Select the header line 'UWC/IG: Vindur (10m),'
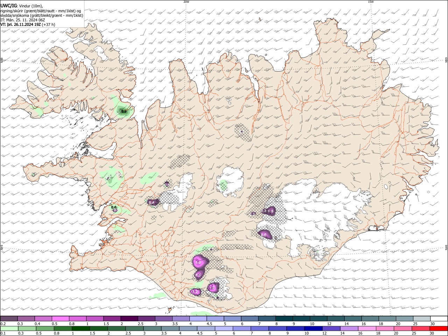This screenshot has width=448, height=336. [21, 6]
